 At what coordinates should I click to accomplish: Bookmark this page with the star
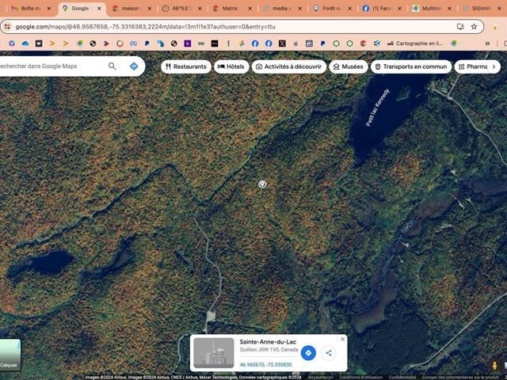point(474,26)
